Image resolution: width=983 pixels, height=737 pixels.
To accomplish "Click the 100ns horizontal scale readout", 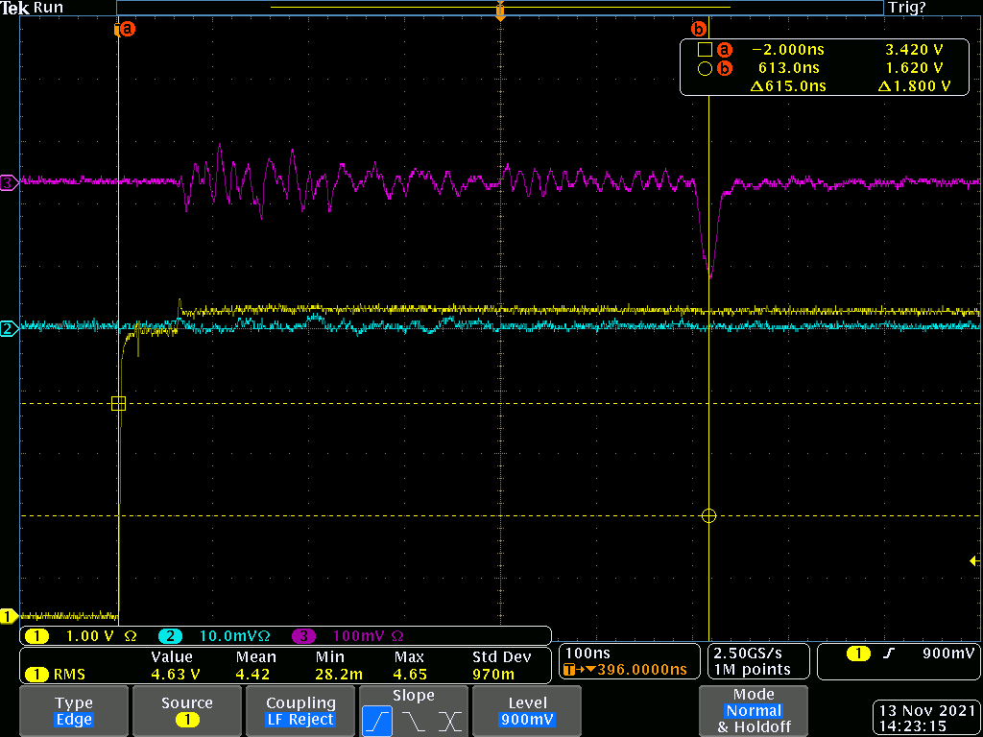I will pos(588,653).
